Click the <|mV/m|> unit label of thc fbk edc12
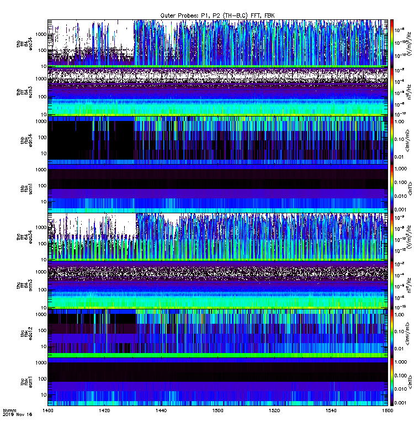The height and width of the screenshot is (442, 414). coord(407,333)
